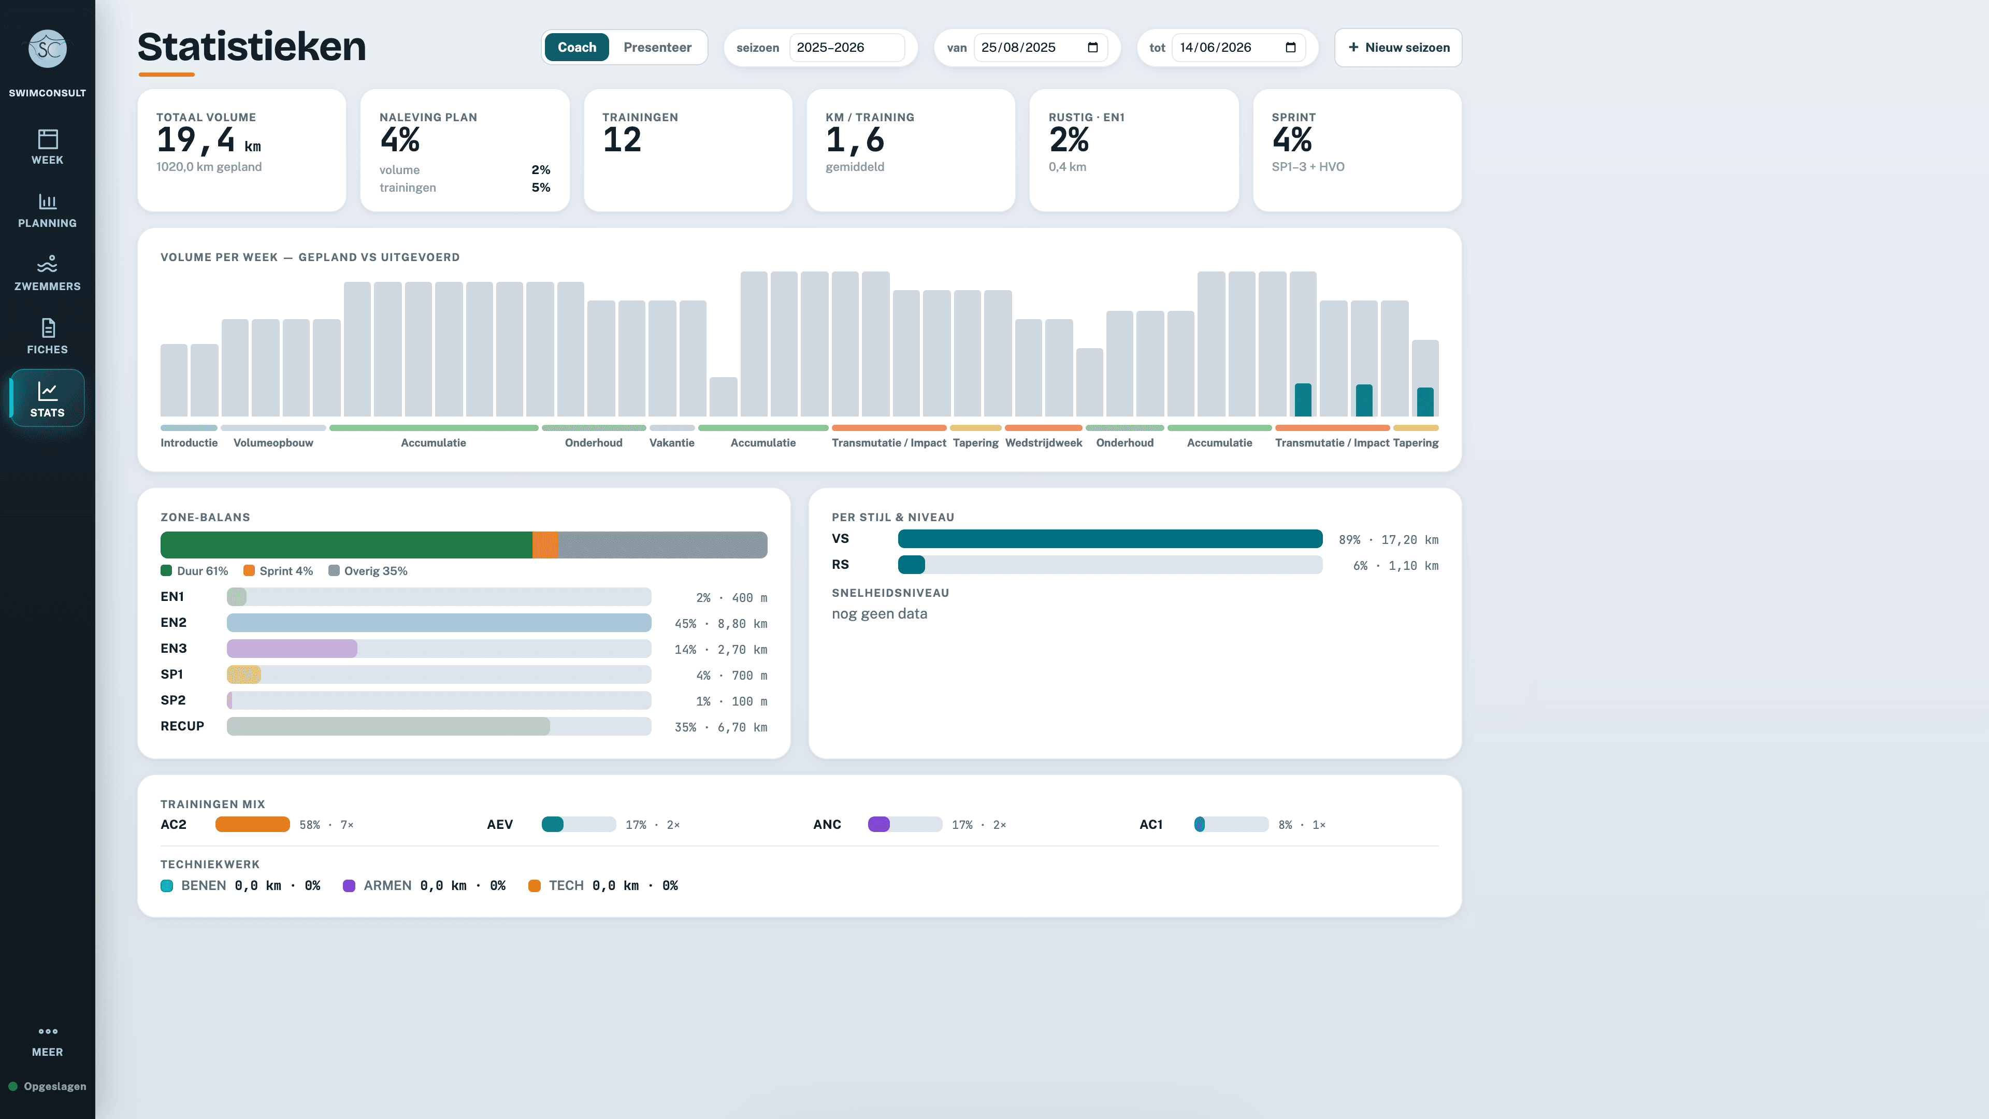Click the green Duur segment of zone bar
This screenshot has width=1989, height=1119.
[x=346, y=544]
